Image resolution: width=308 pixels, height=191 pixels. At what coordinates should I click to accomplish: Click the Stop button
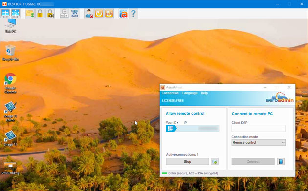[x=187, y=161]
